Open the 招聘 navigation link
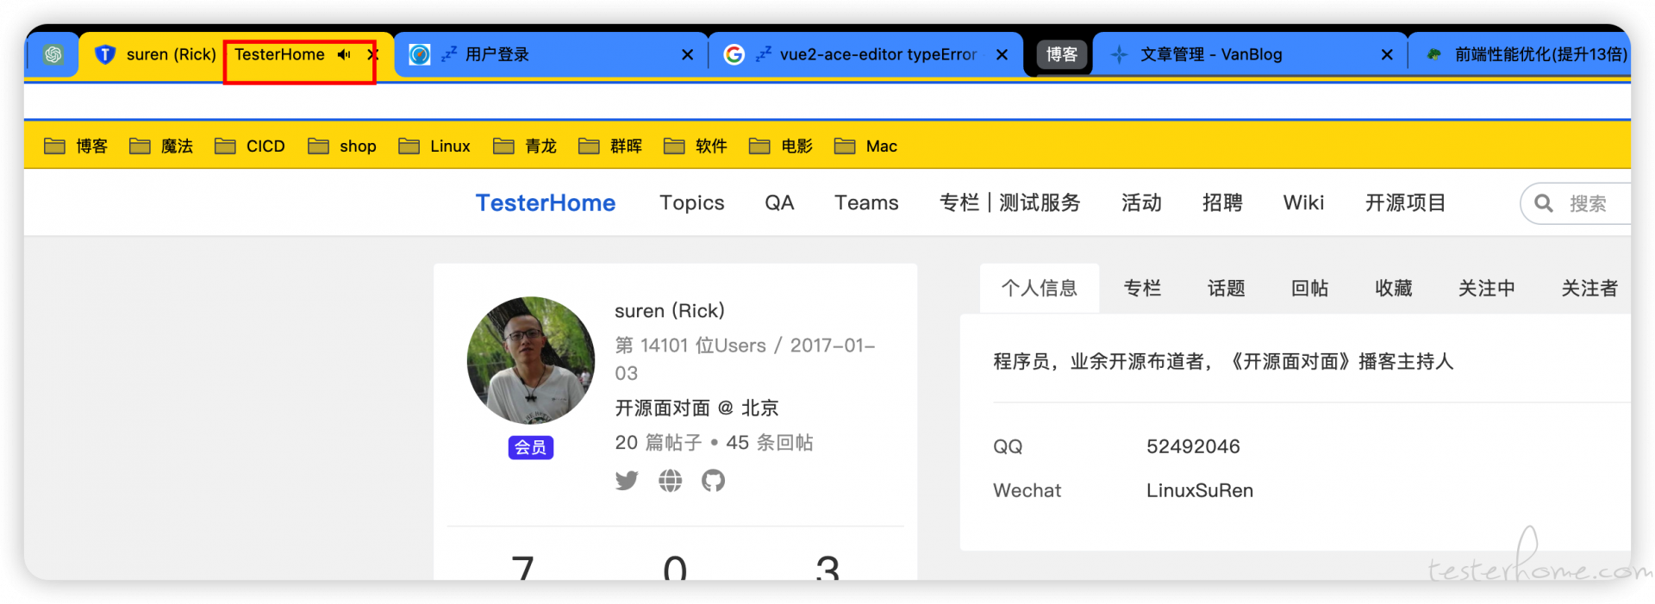The image size is (1655, 604). (1222, 202)
